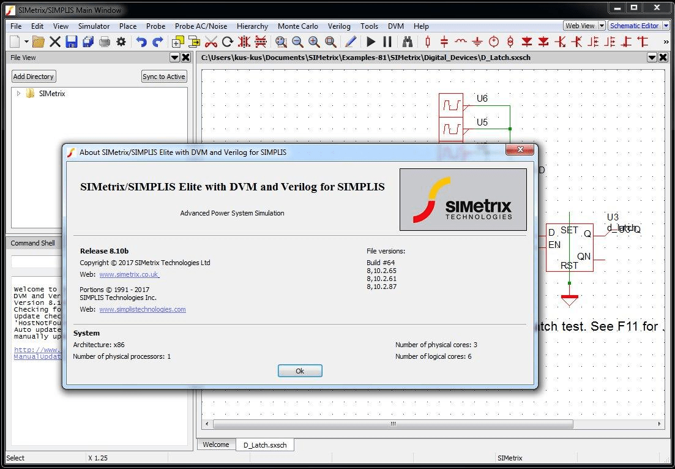675x469 pixels.
Task: Click the black X close-file toolbar icon
Action: click(x=55, y=42)
